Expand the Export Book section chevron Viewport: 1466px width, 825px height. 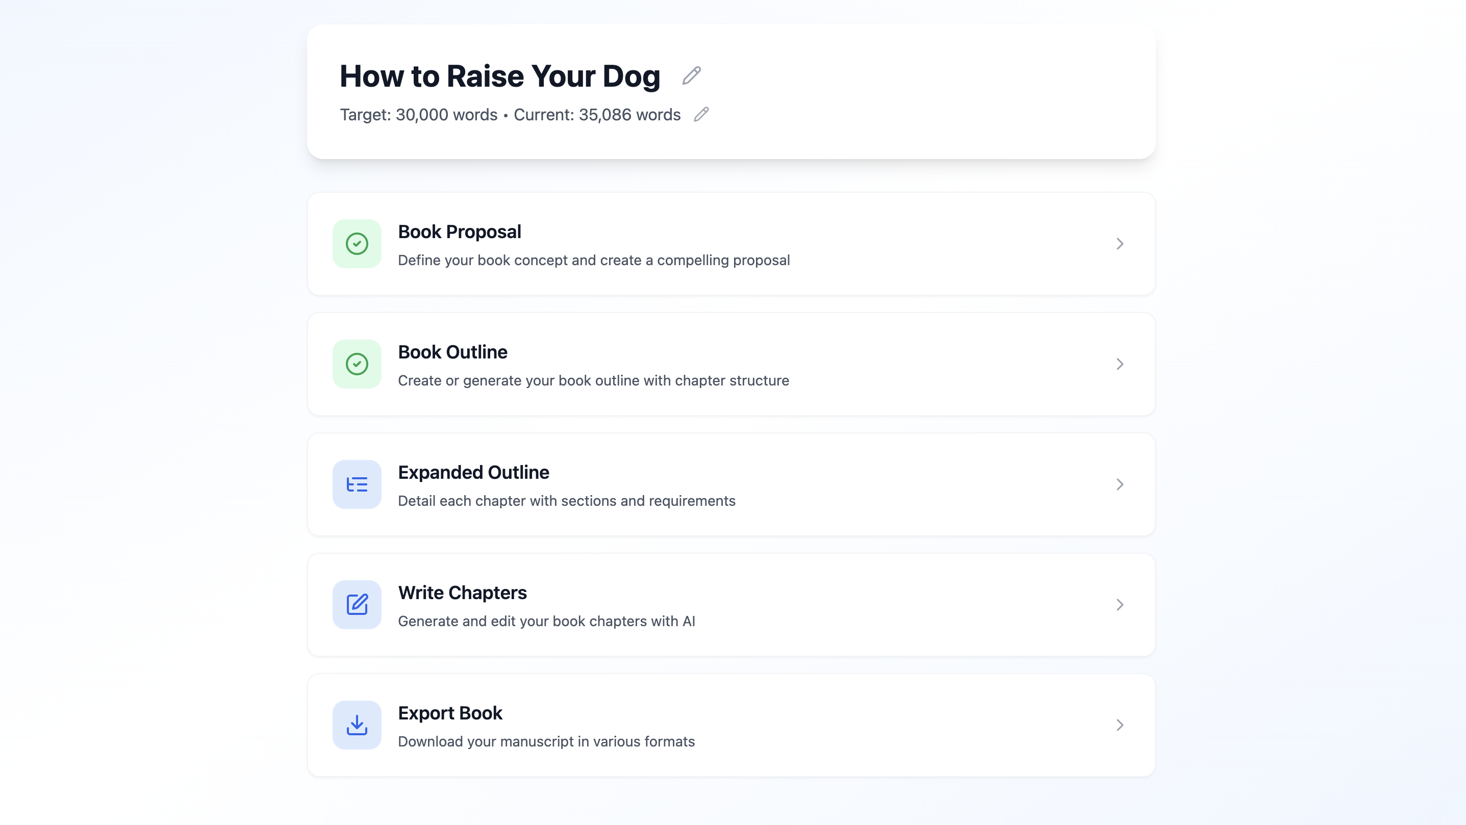pos(1120,725)
